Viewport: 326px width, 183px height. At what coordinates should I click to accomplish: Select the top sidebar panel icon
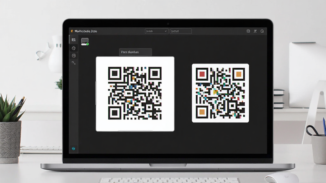click(74, 40)
